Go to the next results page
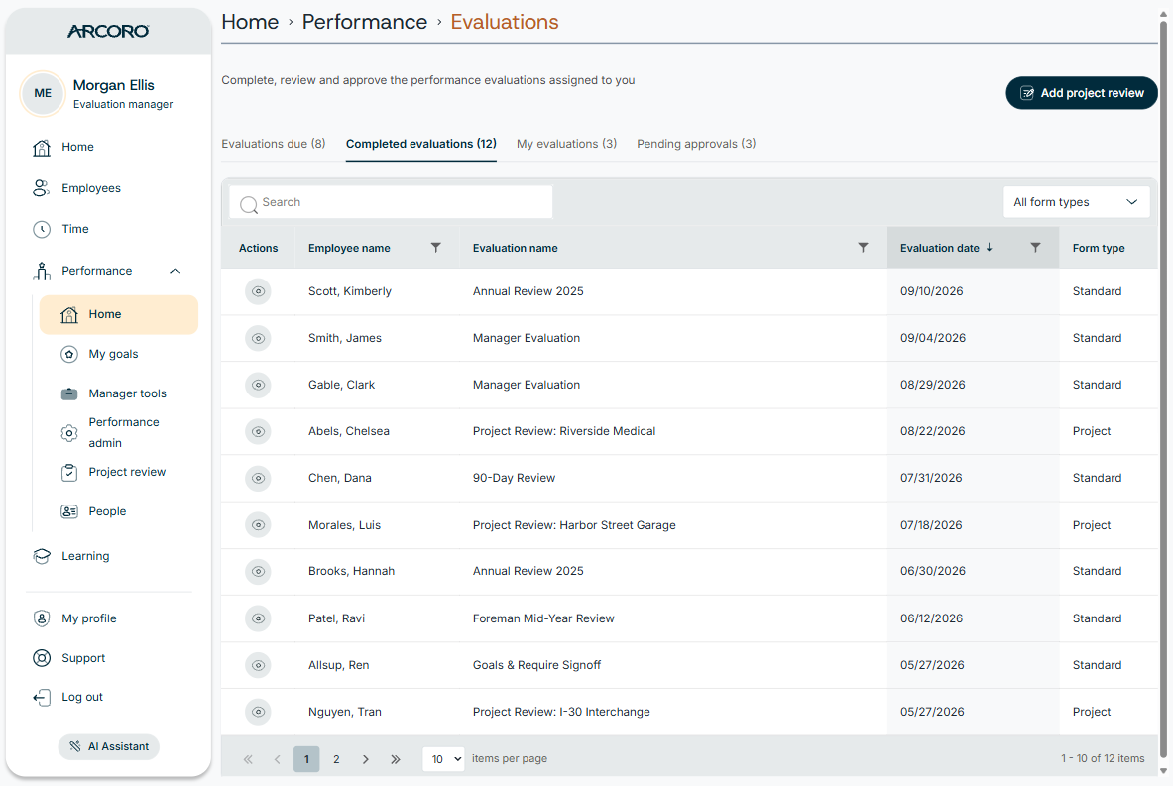The width and height of the screenshot is (1173, 786). pyautogui.click(x=366, y=759)
